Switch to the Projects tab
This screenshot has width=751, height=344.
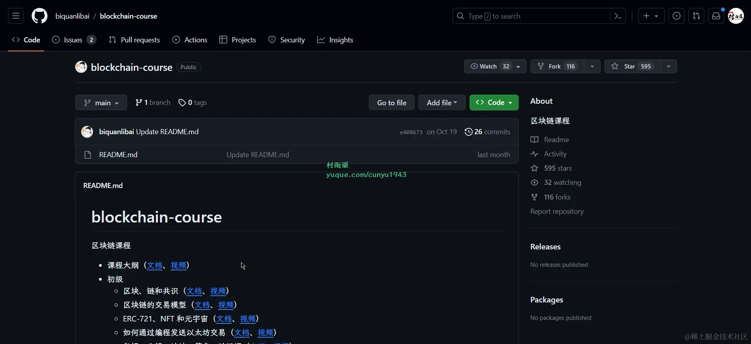coord(238,40)
